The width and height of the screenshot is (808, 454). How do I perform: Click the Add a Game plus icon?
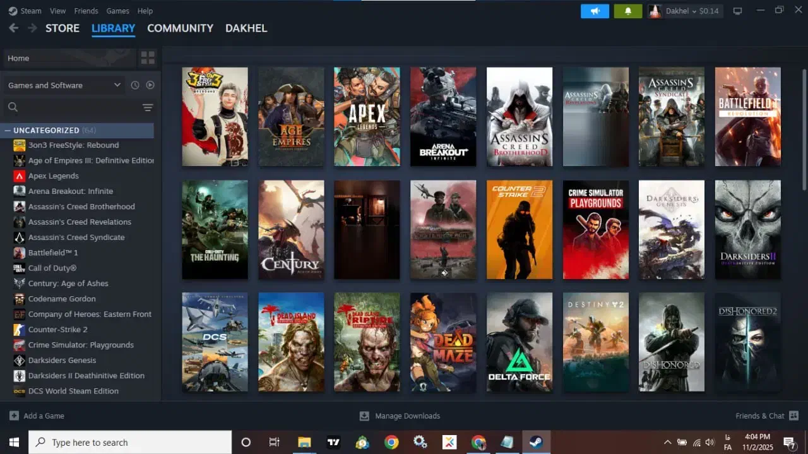16,415
